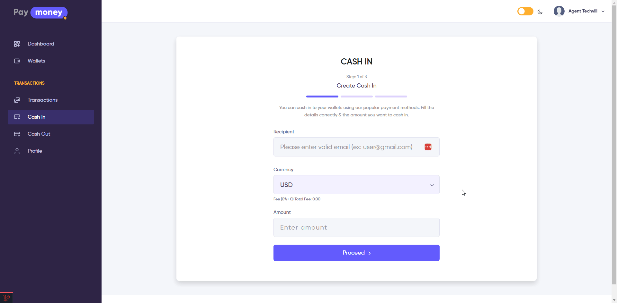The image size is (617, 303).
Task: Click the Pay money logo
Action: (x=40, y=13)
